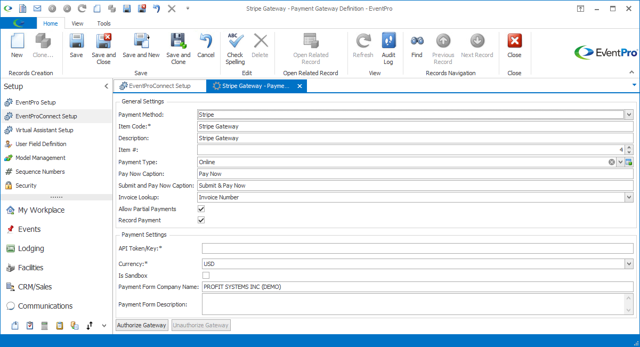Open the Facilities navigation section
Viewport: 640px width, 347px height.
(x=56, y=268)
